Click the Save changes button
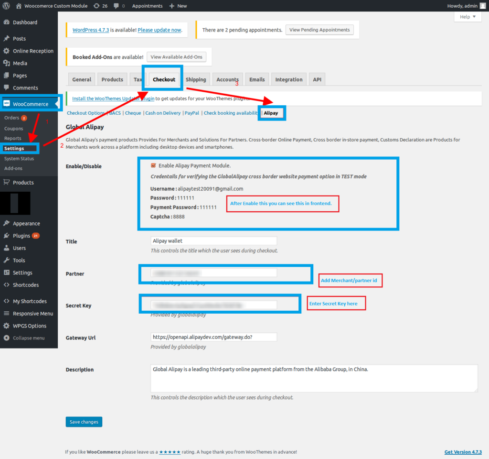The height and width of the screenshot is (459, 489). pos(84,422)
